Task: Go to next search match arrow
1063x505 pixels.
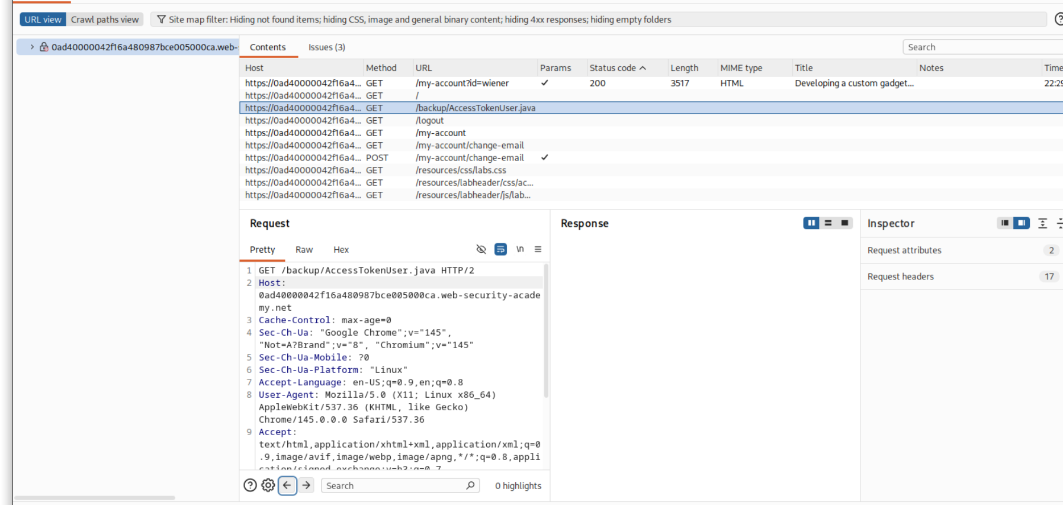Action: [x=306, y=485]
